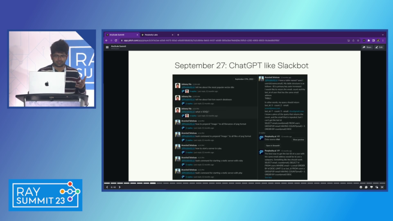Switch to the AnyScale Summit browser tab
The width and height of the screenshot is (393, 221).
[122, 35]
